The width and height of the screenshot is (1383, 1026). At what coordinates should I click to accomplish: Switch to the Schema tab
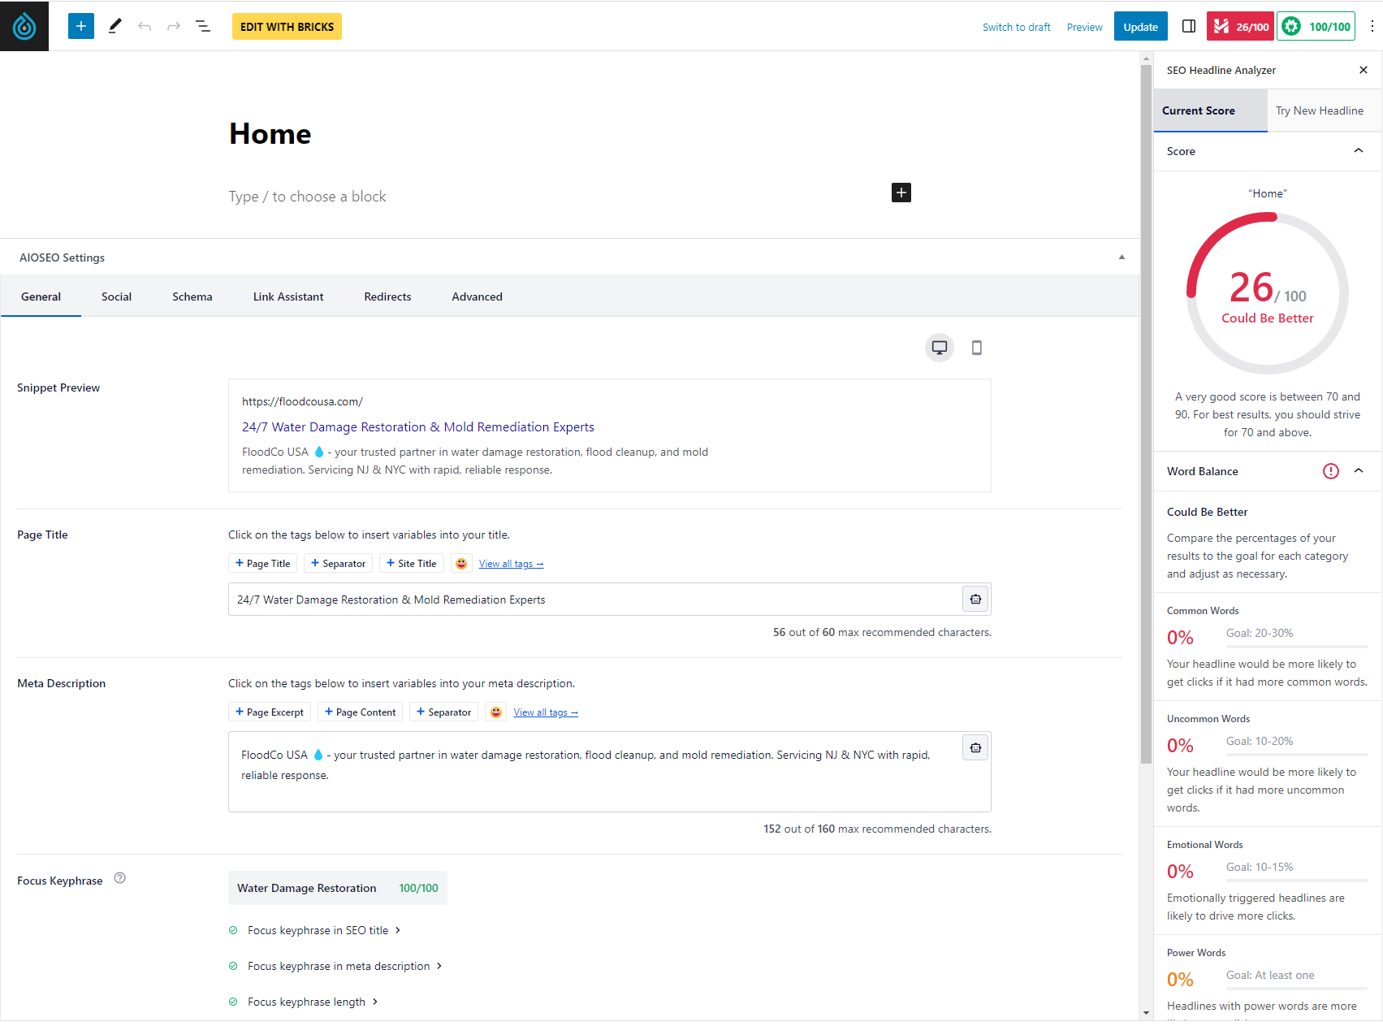click(192, 297)
